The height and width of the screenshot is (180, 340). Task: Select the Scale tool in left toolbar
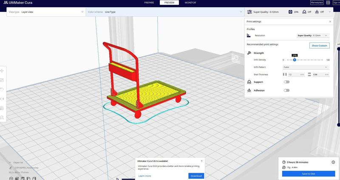2,80
